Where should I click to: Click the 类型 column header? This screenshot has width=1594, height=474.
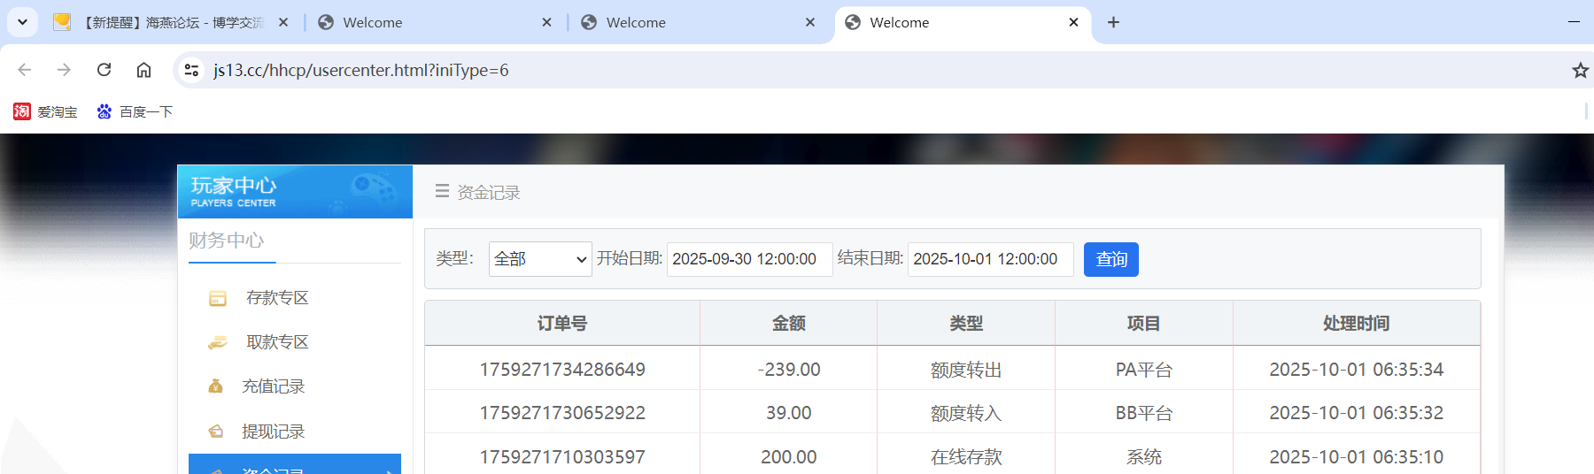click(966, 324)
